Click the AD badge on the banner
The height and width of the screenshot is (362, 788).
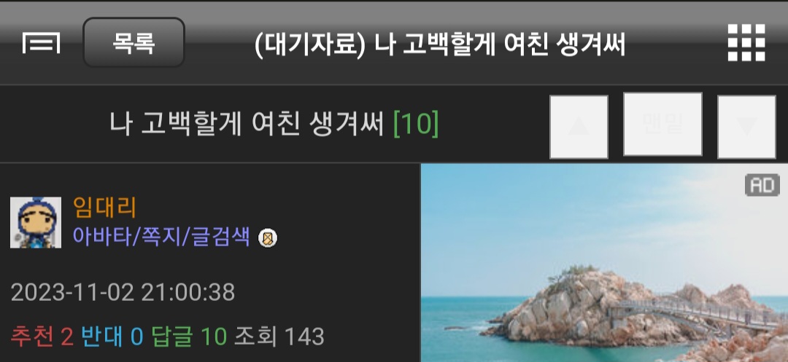pos(762,186)
